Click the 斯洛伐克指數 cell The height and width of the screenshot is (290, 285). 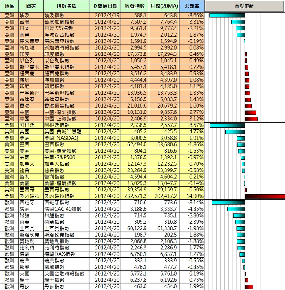pos(66,235)
